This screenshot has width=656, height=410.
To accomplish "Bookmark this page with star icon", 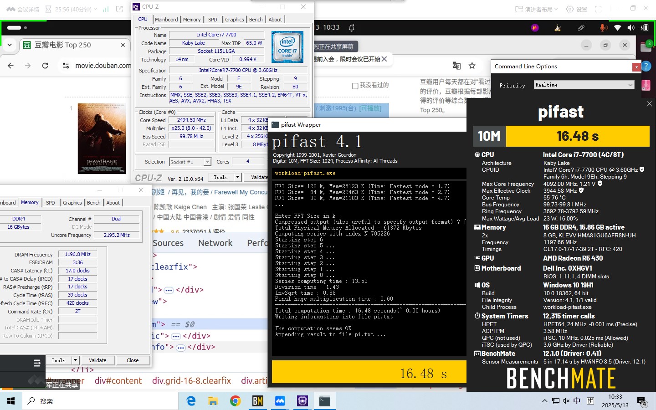I will click(472, 66).
